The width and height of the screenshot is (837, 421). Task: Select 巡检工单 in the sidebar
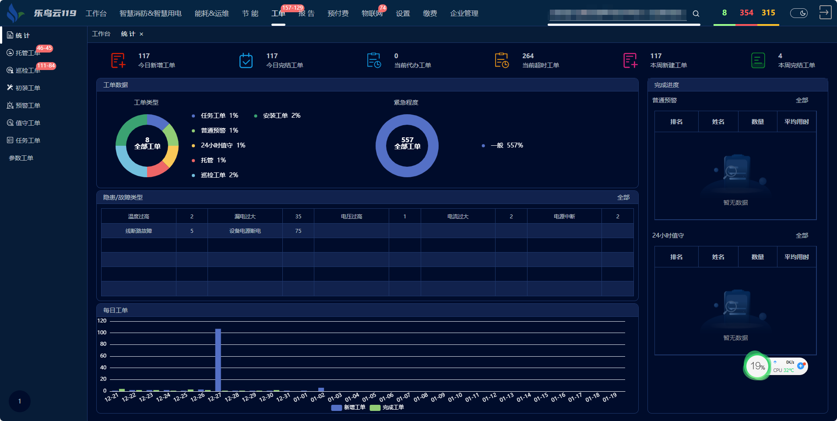[28, 70]
